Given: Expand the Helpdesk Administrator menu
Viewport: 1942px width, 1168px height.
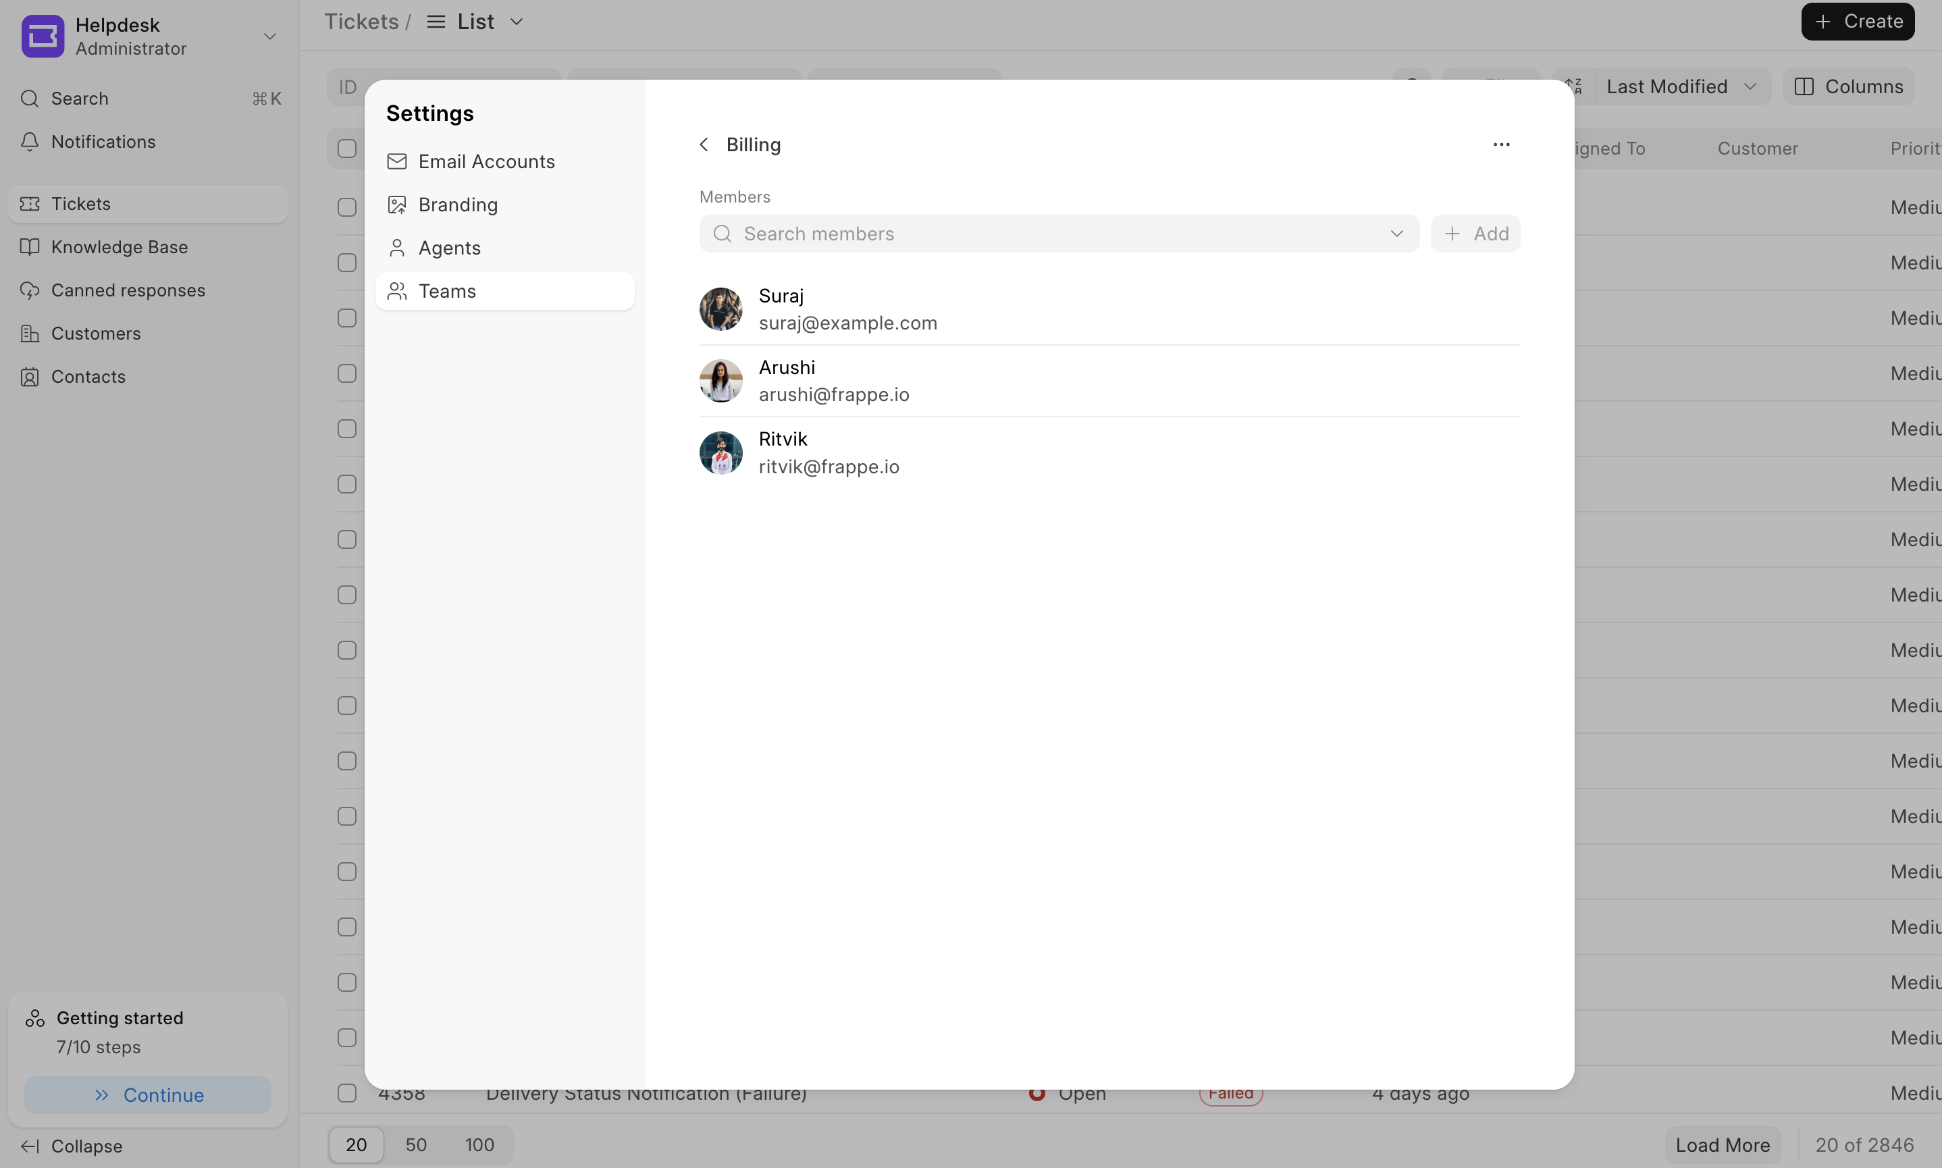Looking at the screenshot, I should tap(269, 36).
